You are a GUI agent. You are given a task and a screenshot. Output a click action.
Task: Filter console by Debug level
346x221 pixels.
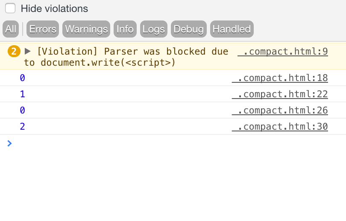(189, 29)
